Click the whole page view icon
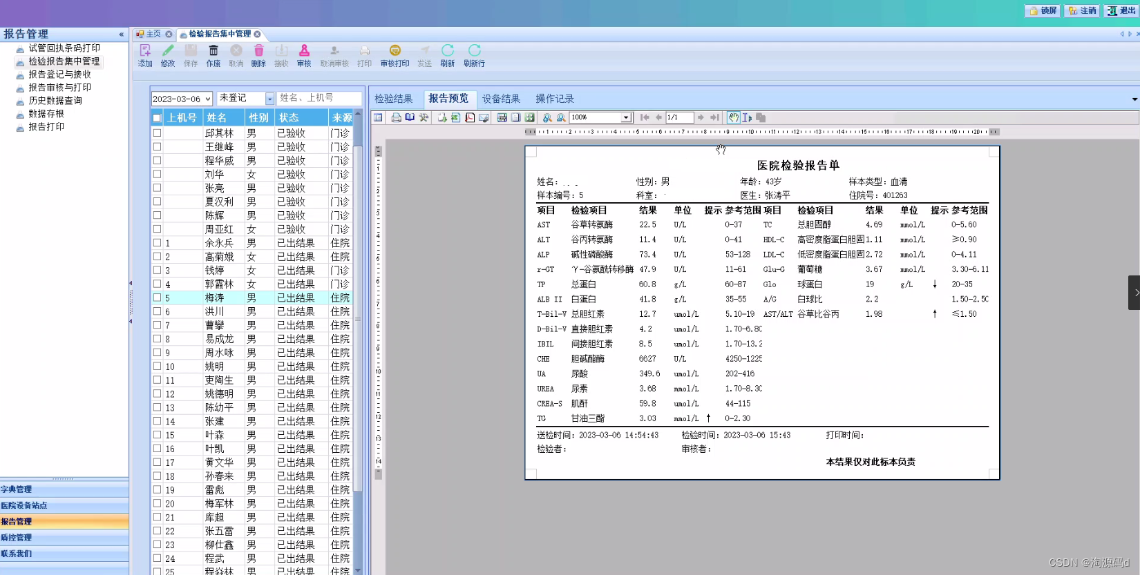Image resolution: width=1140 pixels, height=575 pixels. (x=516, y=118)
